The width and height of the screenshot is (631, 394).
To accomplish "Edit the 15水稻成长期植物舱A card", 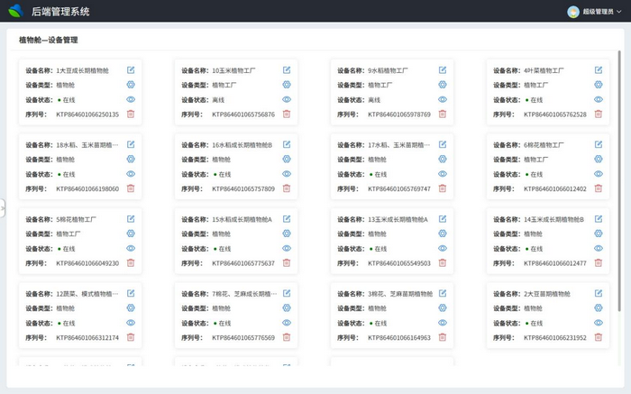I will click(x=287, y=219).
